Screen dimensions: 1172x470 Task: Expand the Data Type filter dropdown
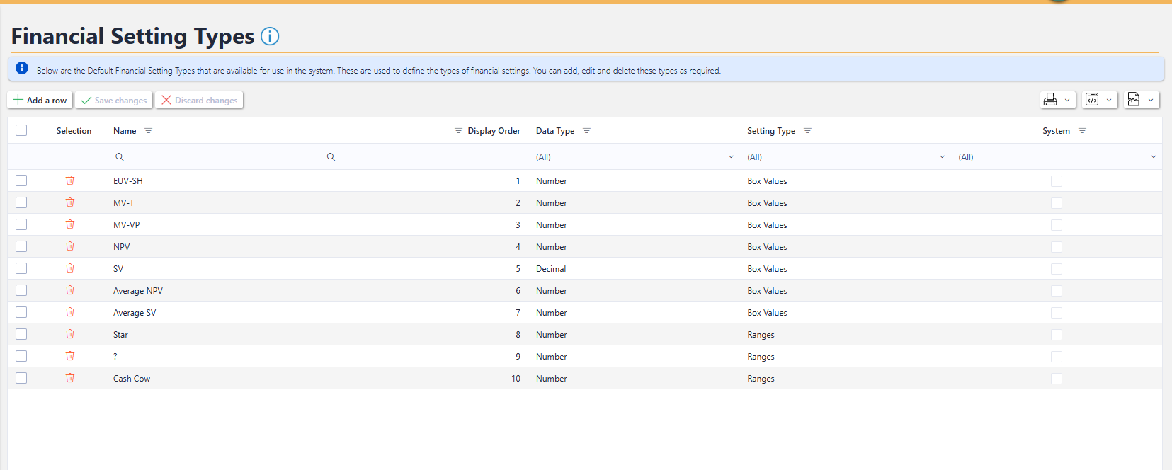tap(731, 157)
